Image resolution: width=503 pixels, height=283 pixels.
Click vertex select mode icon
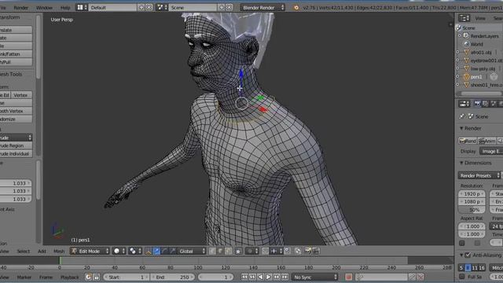213,251
